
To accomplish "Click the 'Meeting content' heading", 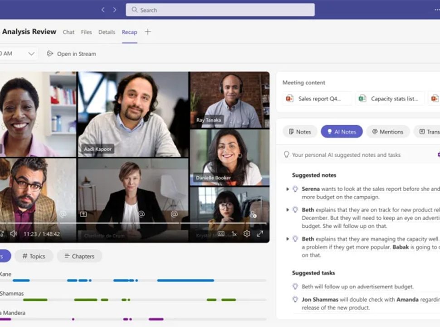I will 303,83.
